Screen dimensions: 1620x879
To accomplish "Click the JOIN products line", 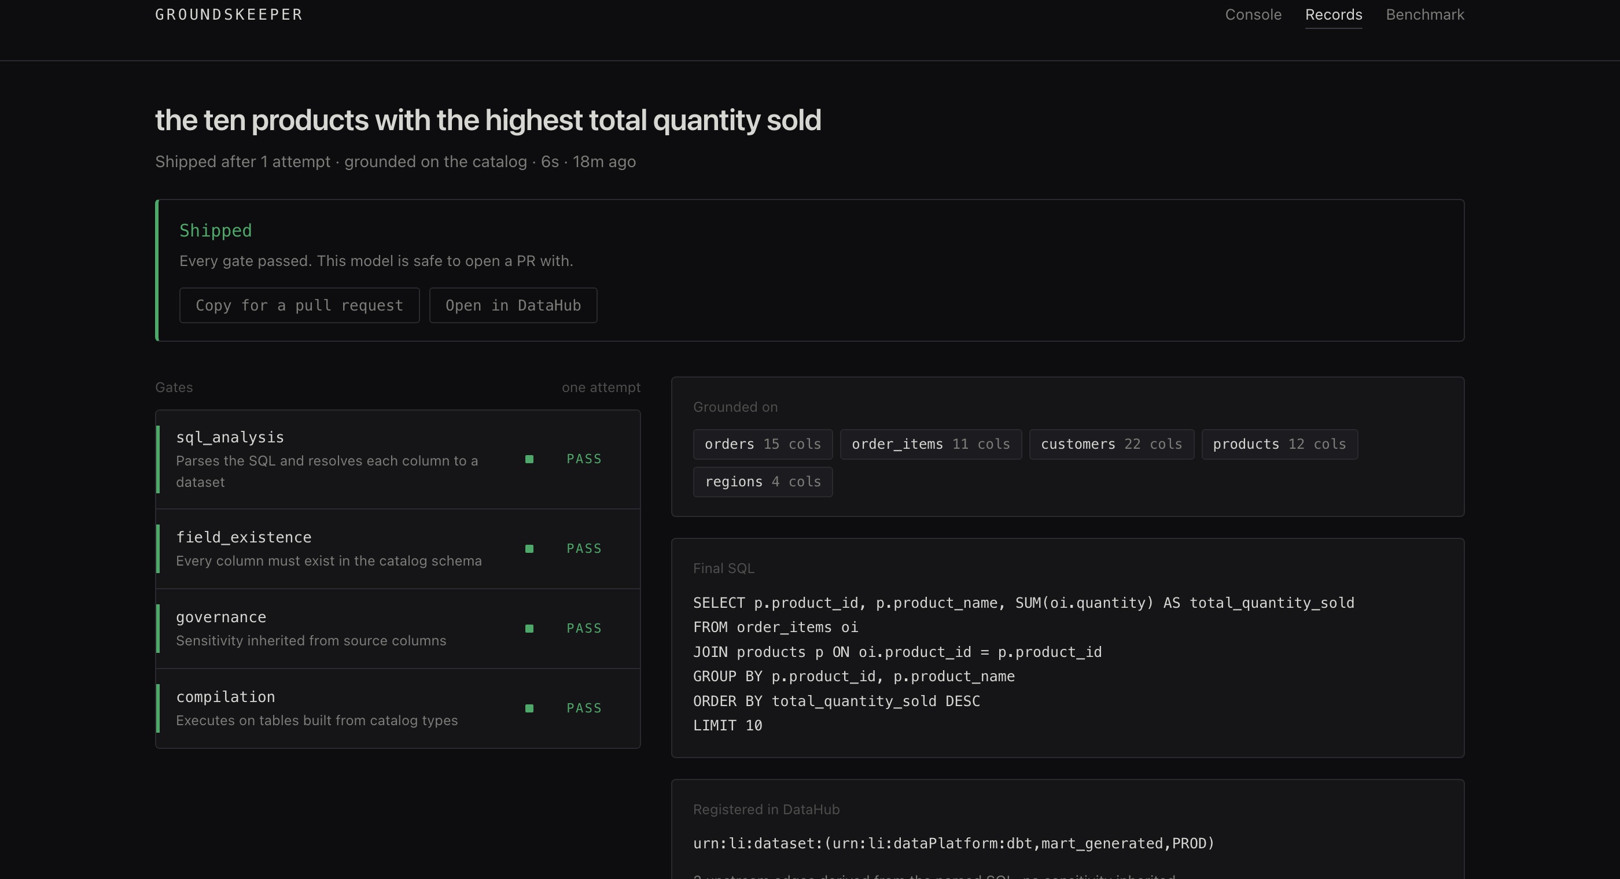I will (x=897, y=653).
